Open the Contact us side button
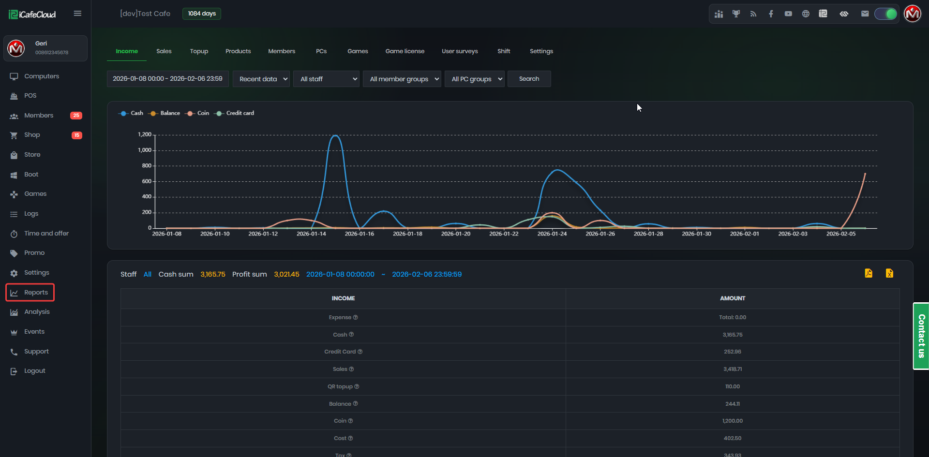Viewport: 929px width, 457px height. [921, 336]
